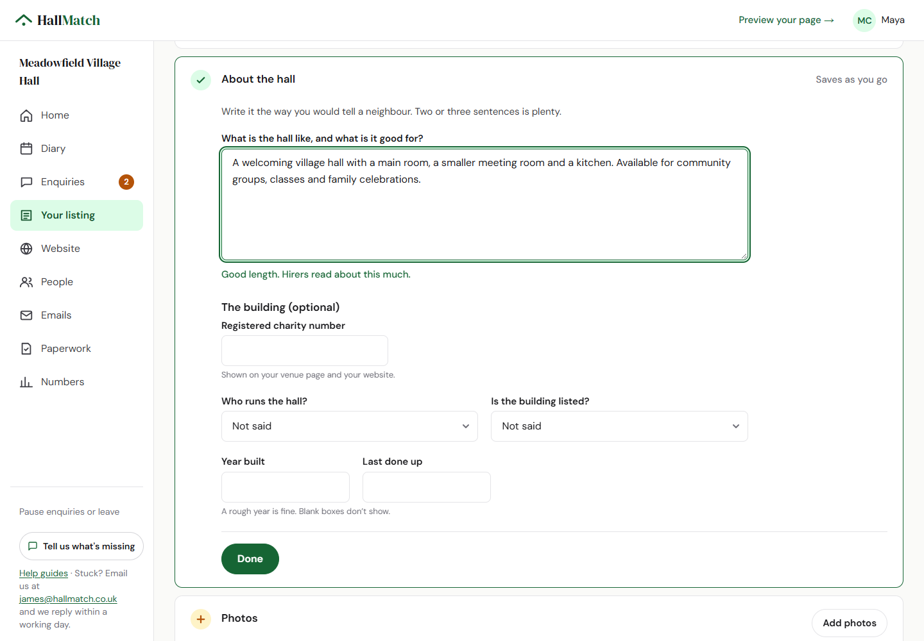Click the Maya user name

[x=893, y=20]
